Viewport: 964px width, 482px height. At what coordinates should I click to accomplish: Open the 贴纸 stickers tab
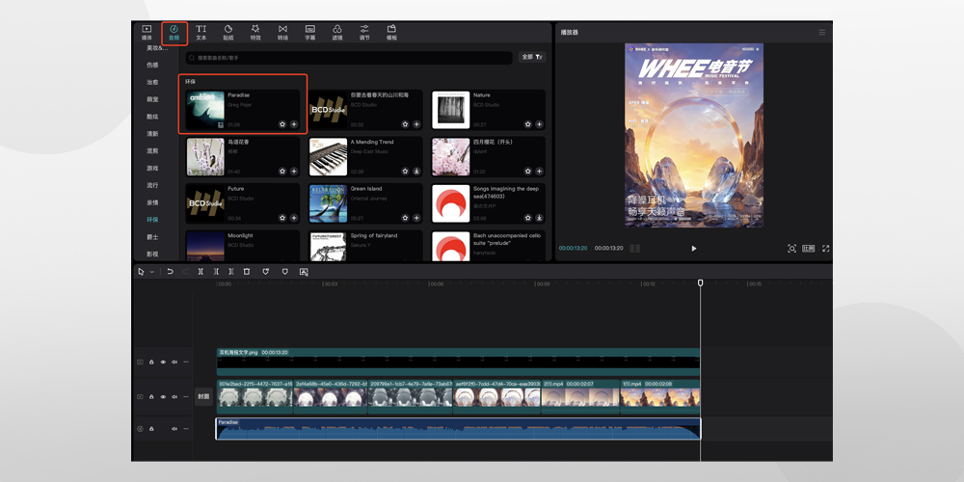coord(228,32)
